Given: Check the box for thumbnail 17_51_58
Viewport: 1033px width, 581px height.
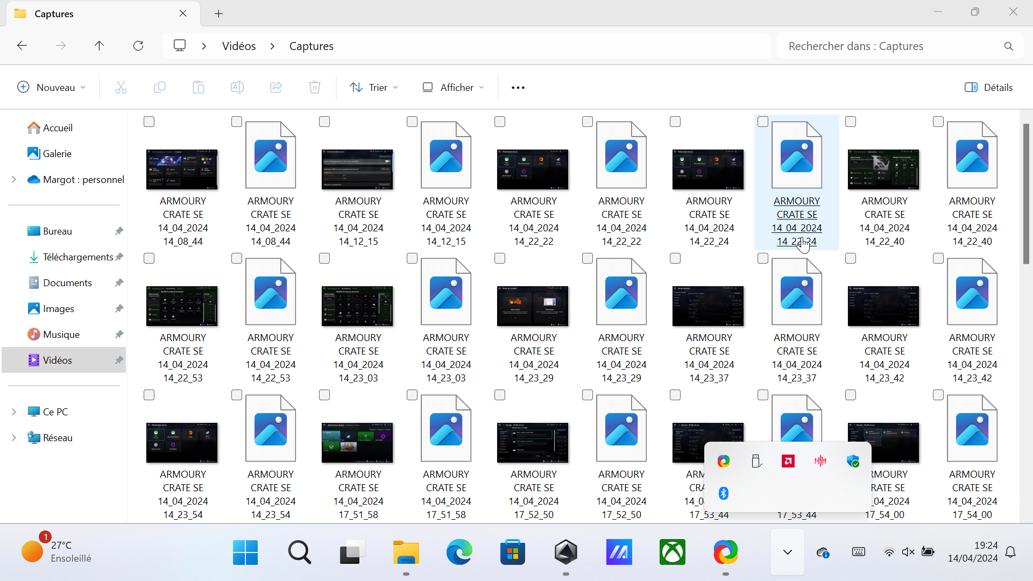Looking at the screenshot, I should 324,395.
